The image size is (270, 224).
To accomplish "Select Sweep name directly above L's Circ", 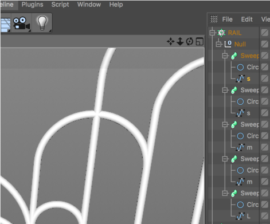I will pos(249,193).
